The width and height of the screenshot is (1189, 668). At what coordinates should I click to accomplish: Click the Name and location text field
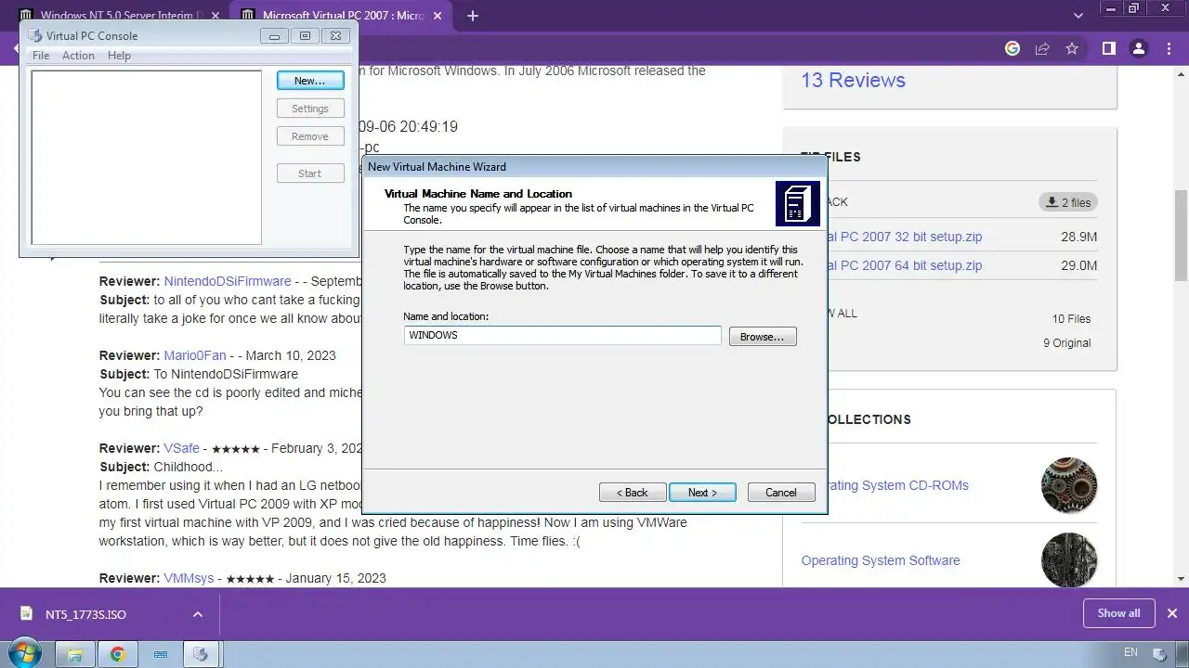coord(563,335)
